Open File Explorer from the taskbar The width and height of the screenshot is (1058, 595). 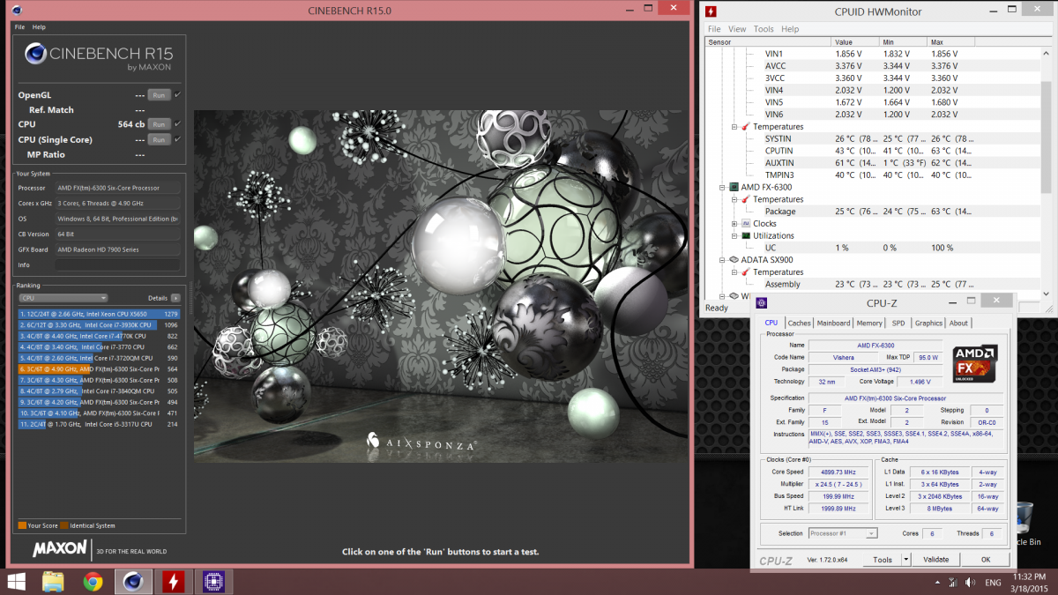point(53,581)
